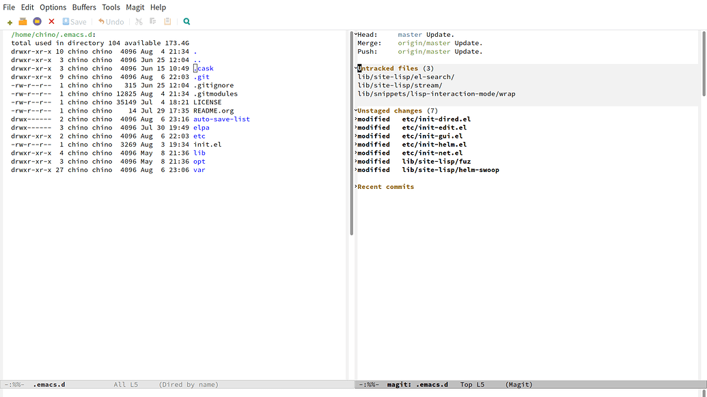Close the buffer with the red X icon
This screenshot has width=707, height=397.
click(x=51, y=22)
